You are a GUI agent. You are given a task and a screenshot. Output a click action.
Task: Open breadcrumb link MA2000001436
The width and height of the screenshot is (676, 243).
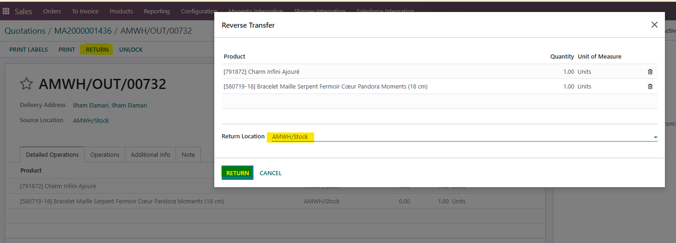[83, 31]
